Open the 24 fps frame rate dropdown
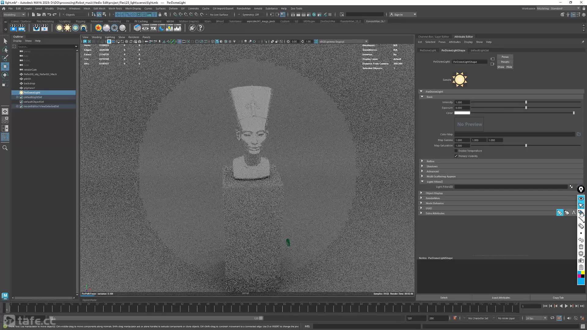587x330 pixels. (x=536, y=318)
